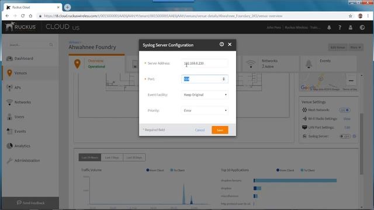
Task: Open Analytics in the sidebar
Action: [x=22, y=146]
